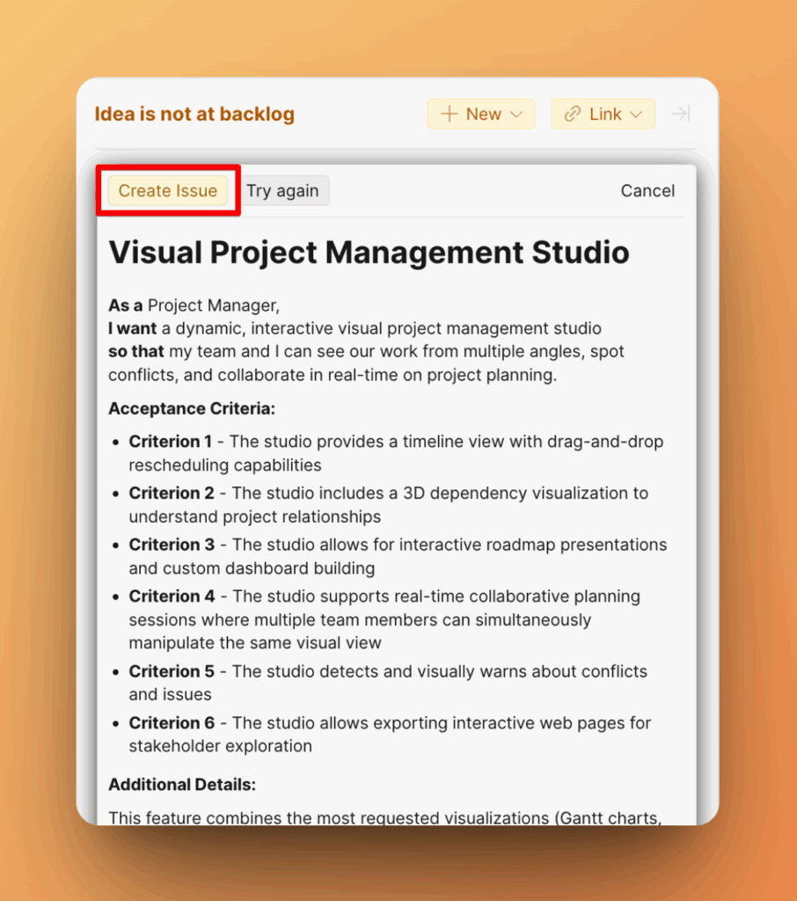Click the panel collapse arrow icon top right
This screenshot has height=901, width=797.
[680, 114]
